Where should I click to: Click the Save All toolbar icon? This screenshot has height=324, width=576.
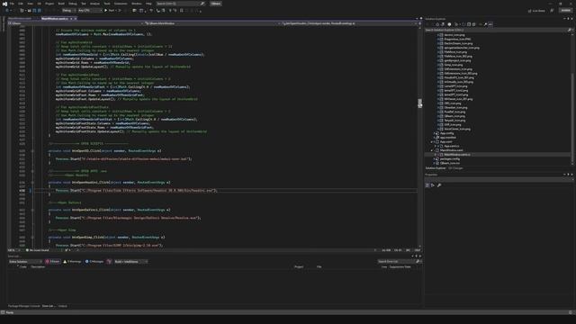40,10
